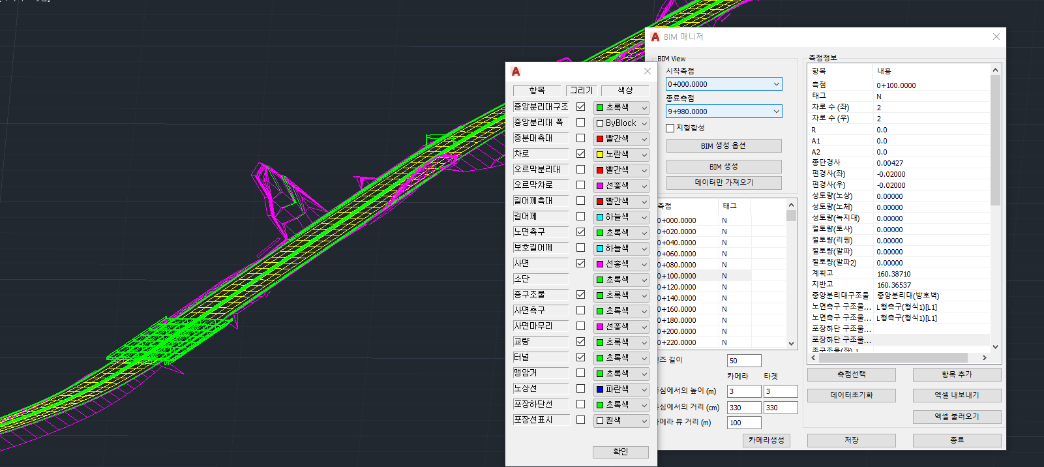Click the yellow swatch for 차로
This screenshot has width=1044, height=467.
click(x=600, y=155)
